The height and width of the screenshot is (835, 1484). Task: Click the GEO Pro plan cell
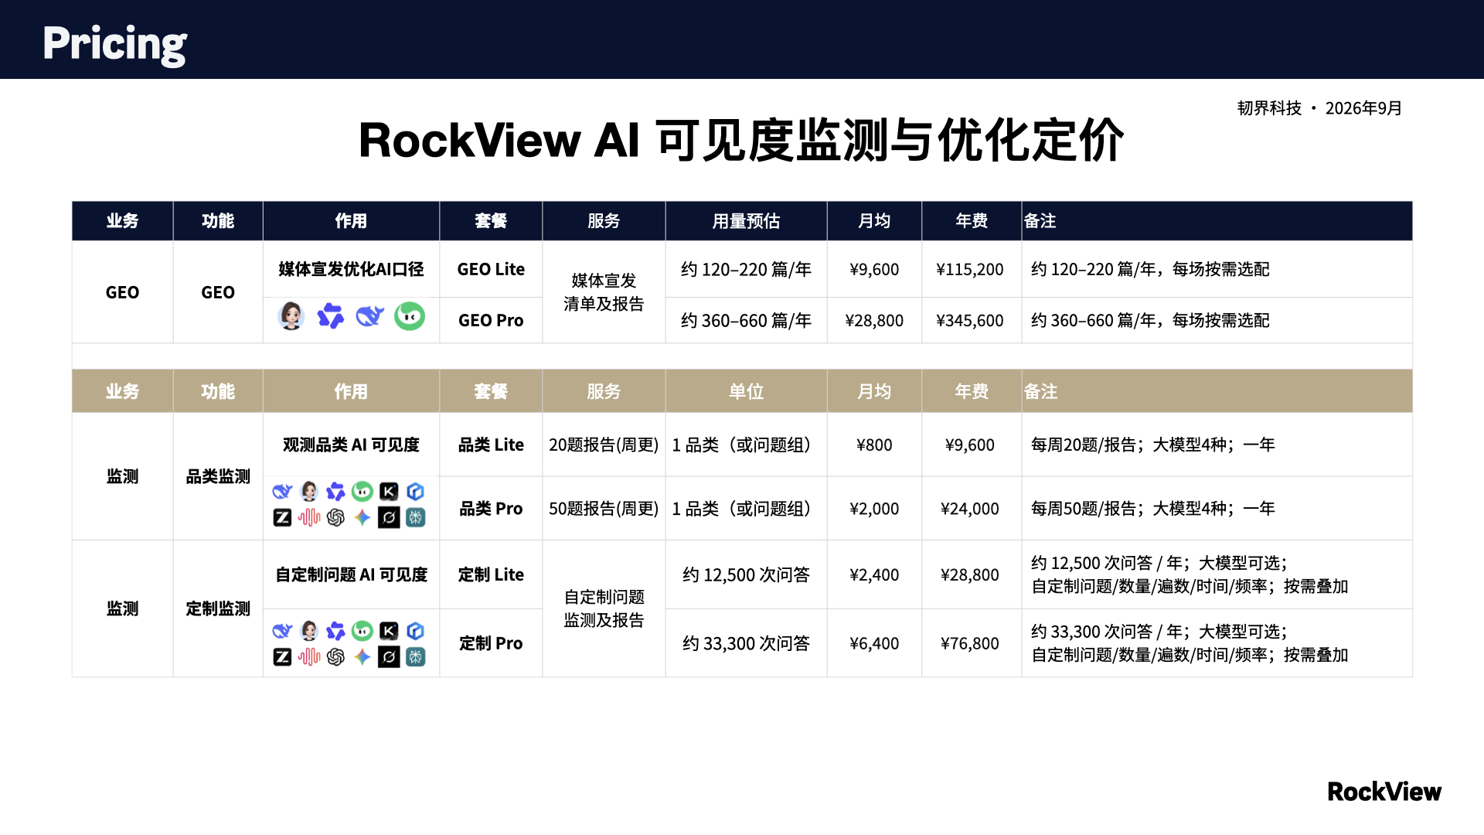491,320
